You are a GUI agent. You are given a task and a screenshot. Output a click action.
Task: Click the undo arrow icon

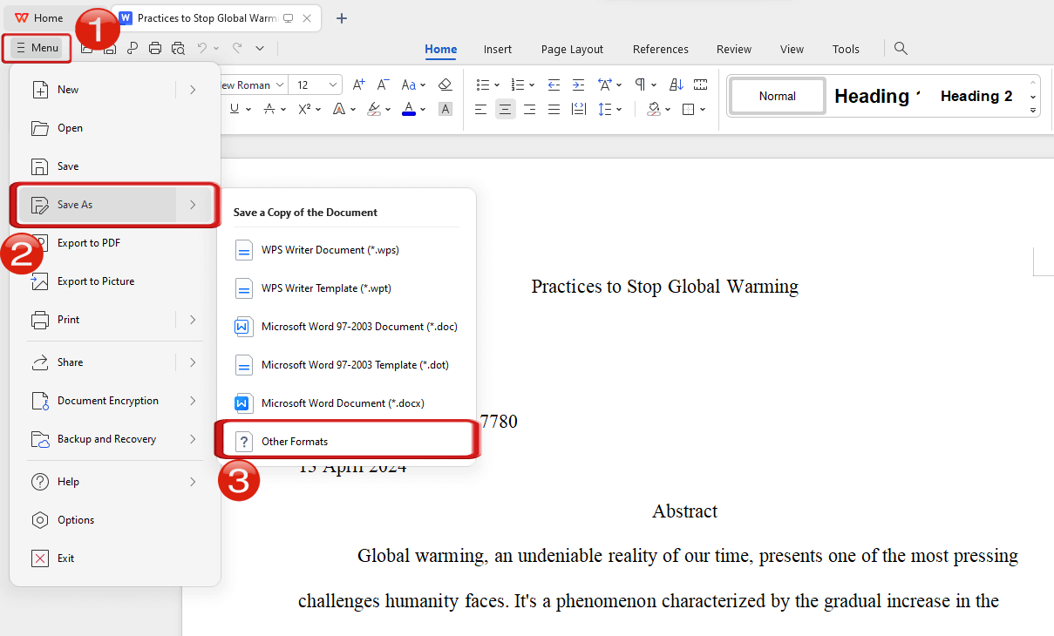pos(202,49)
